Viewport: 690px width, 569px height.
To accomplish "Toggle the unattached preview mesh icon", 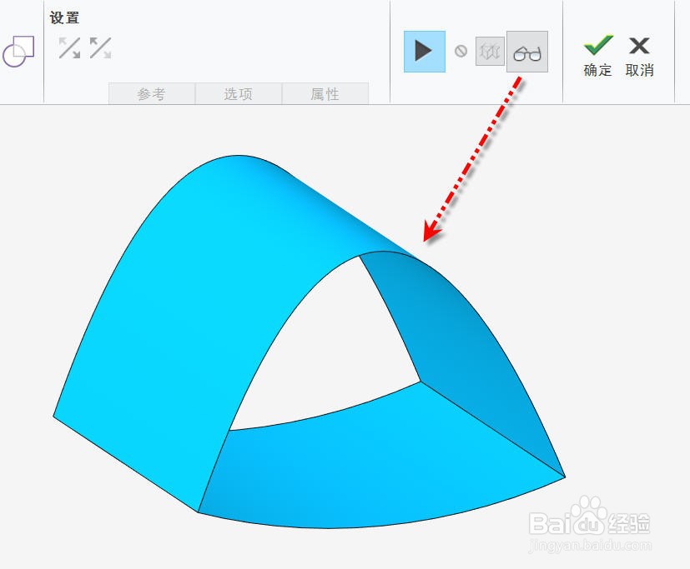I will coord(490,52).
